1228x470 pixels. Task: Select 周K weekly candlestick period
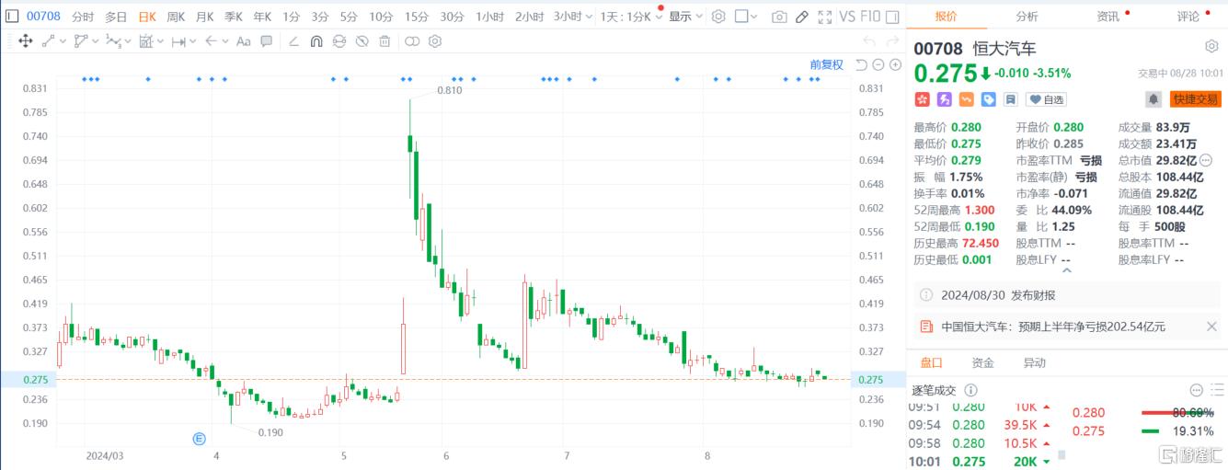point(176,17)
